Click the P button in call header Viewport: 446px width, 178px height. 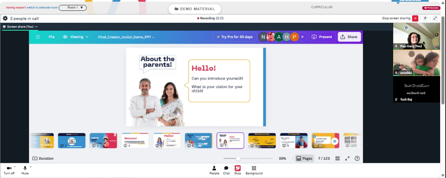click(425, 18)
